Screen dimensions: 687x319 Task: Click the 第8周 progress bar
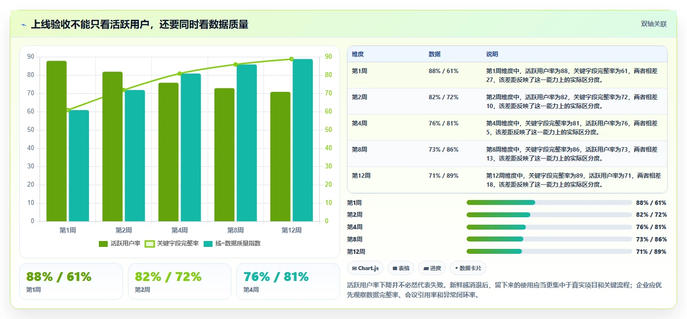tap(549, 239)
